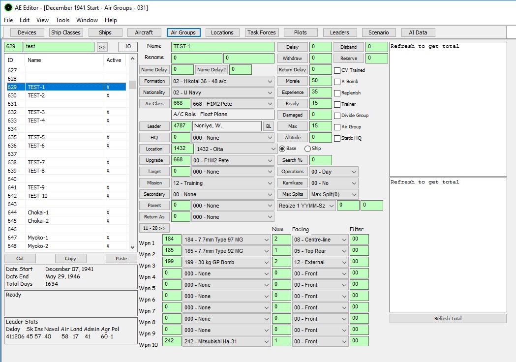Viewport: 516px width, 362px height.
Task: Click the >> next record button
Action: [x=102, y=47]
